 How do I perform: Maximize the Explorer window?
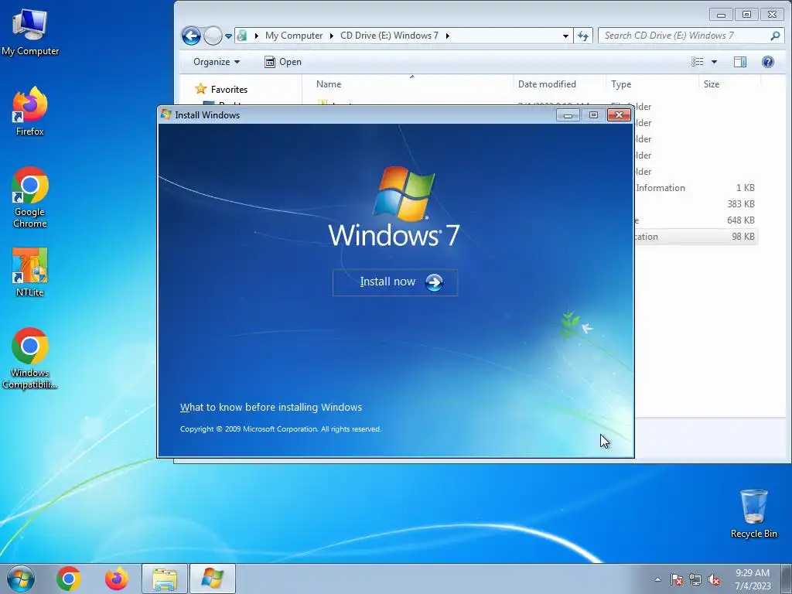tap(746, 15)
